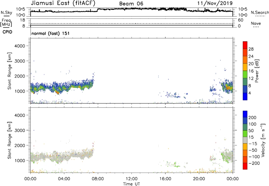The height and width of the screenshot is (186, 269).
Task: Click the '04:00' time axis tick label
Action: tap(64, 179)
